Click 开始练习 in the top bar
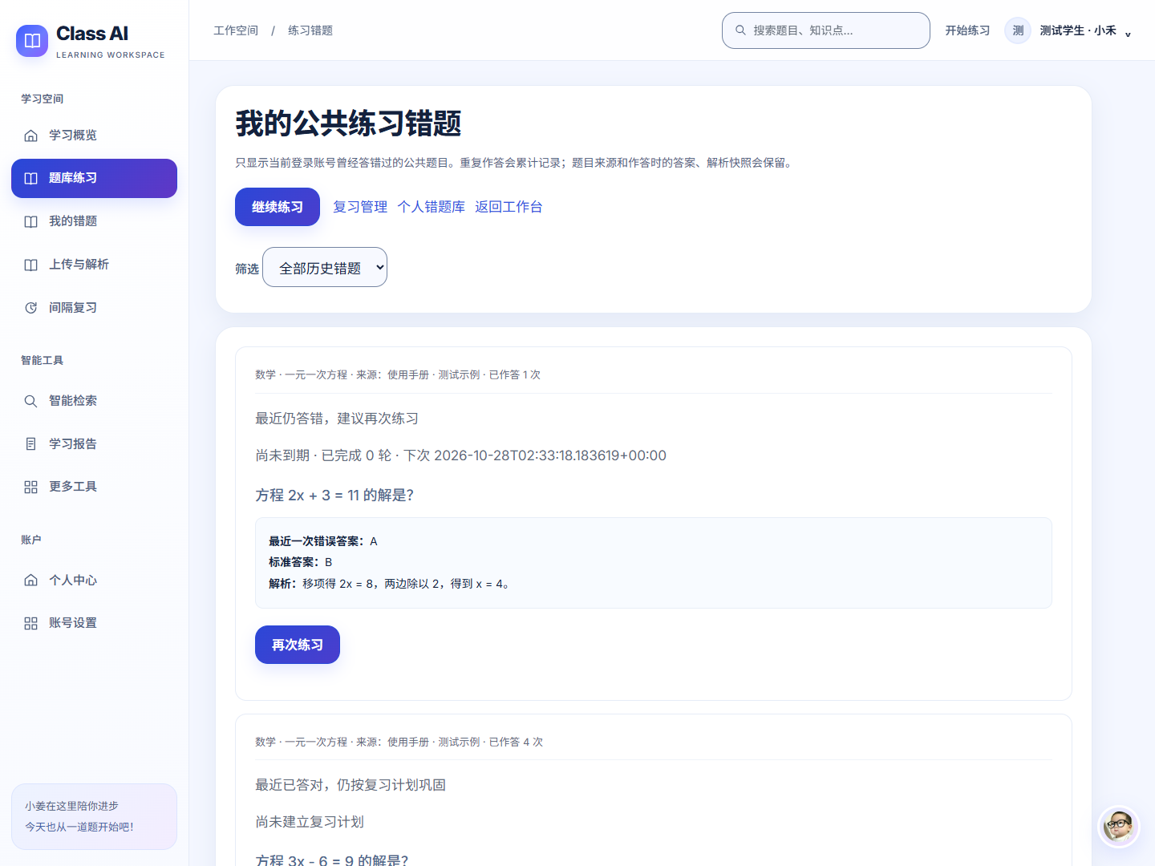 (x=967, y=30)
